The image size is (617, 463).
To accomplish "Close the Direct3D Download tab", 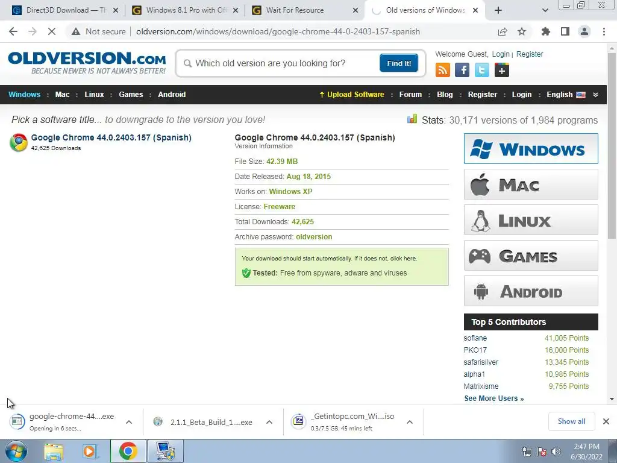I will point(116,11).
